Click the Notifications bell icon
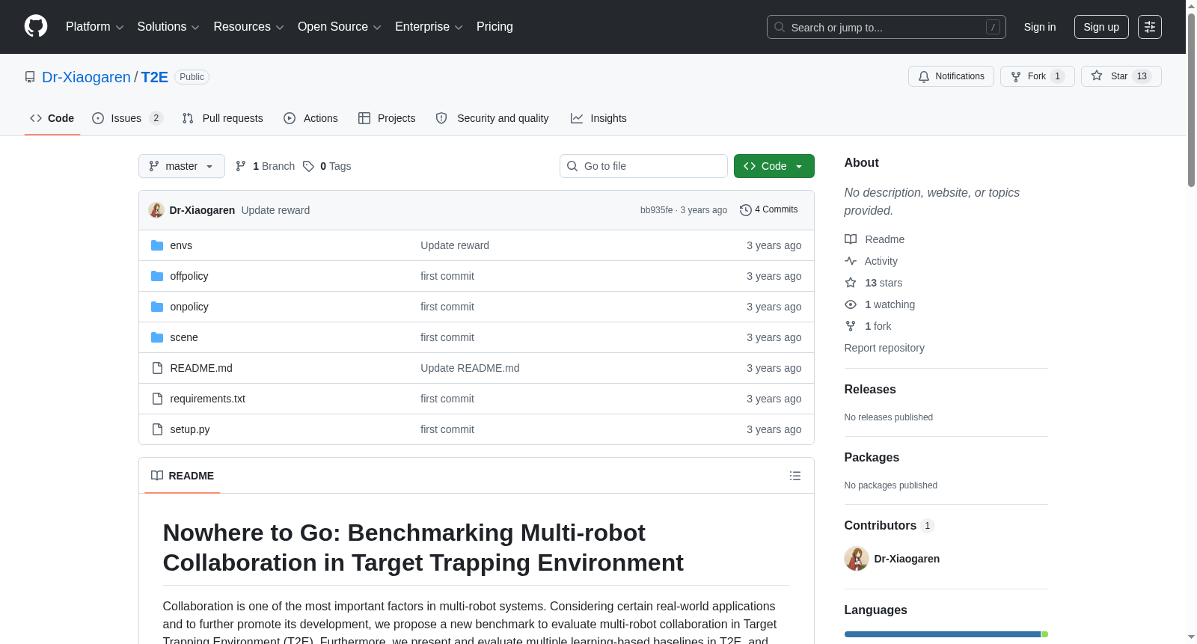Image resolution: width=1197 pixels, height=644 pixels. coord(924,76)
